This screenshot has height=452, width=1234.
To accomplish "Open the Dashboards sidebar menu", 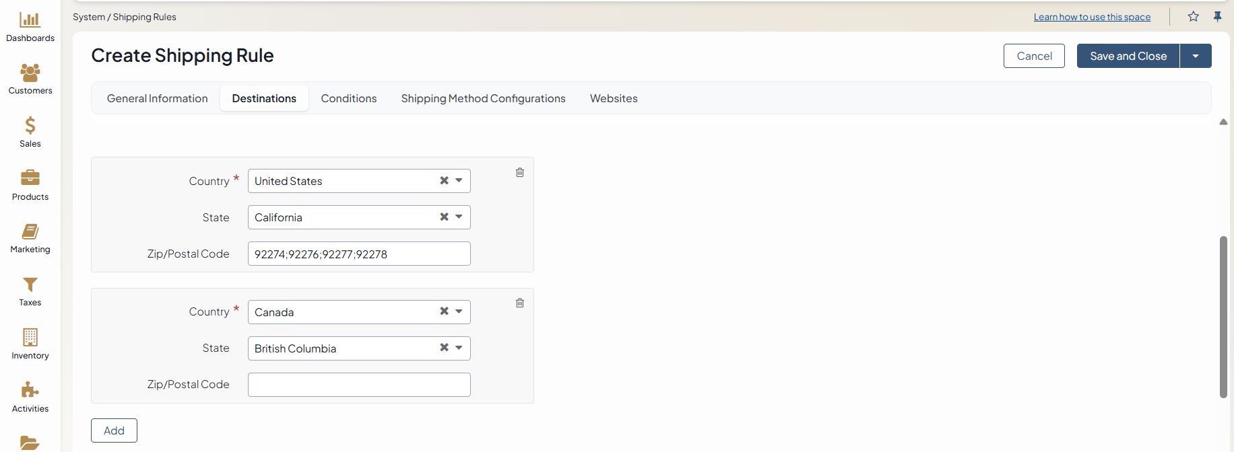I will tap(30, 27).
